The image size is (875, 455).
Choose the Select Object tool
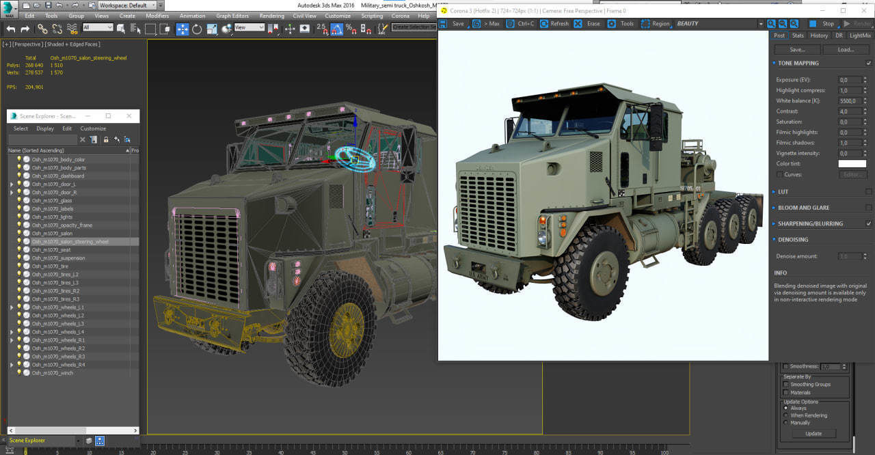pyautogui.click(x=121, y=29)
